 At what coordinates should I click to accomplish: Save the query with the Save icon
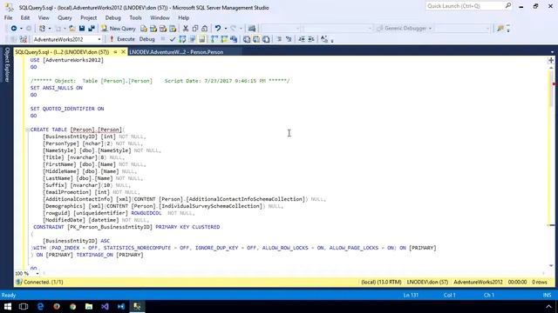point(82,29)
